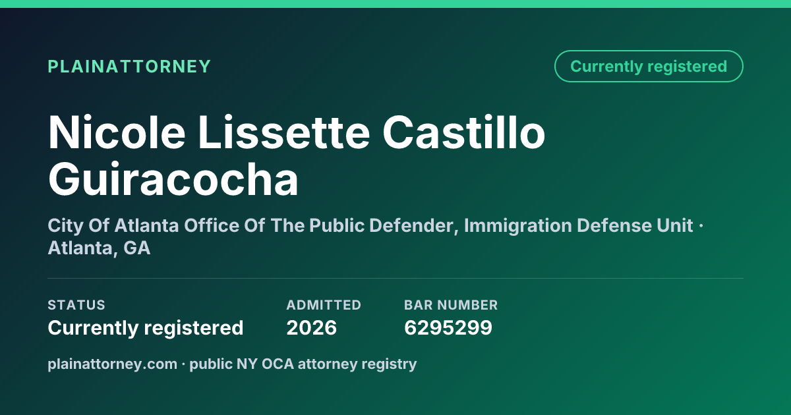This screenshot has height=415, width=791.
Task: Select the bar number 6295299
Action: click(x=448, y=328)
